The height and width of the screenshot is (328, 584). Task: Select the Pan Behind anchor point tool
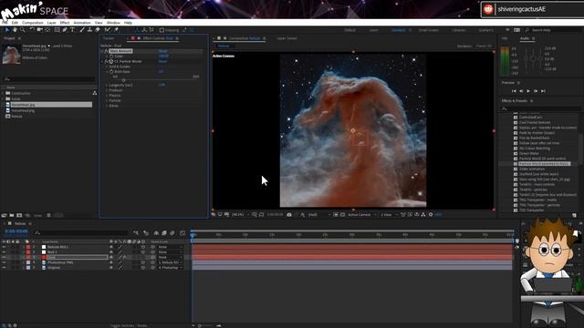pyautogui.click(x=47, y=30)
